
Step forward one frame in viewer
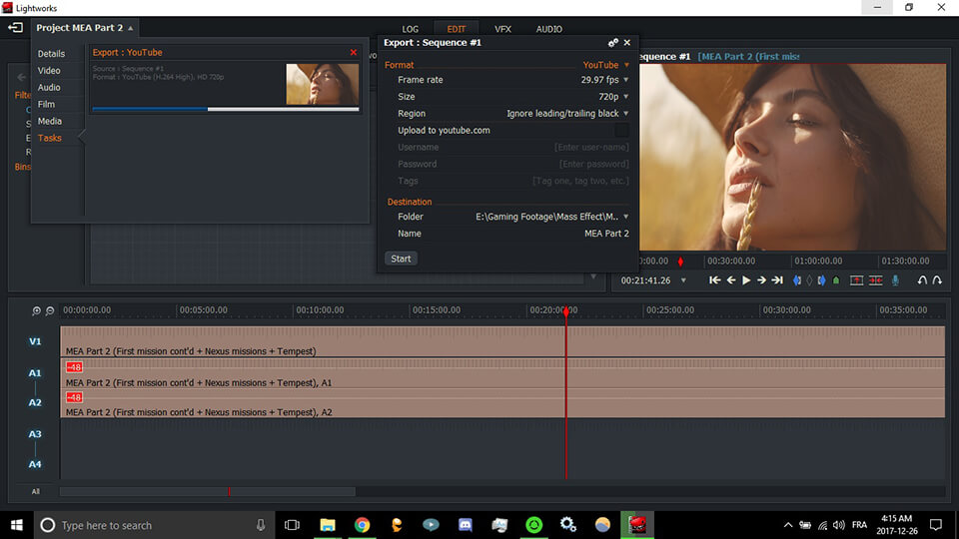[x=761, y=279]
